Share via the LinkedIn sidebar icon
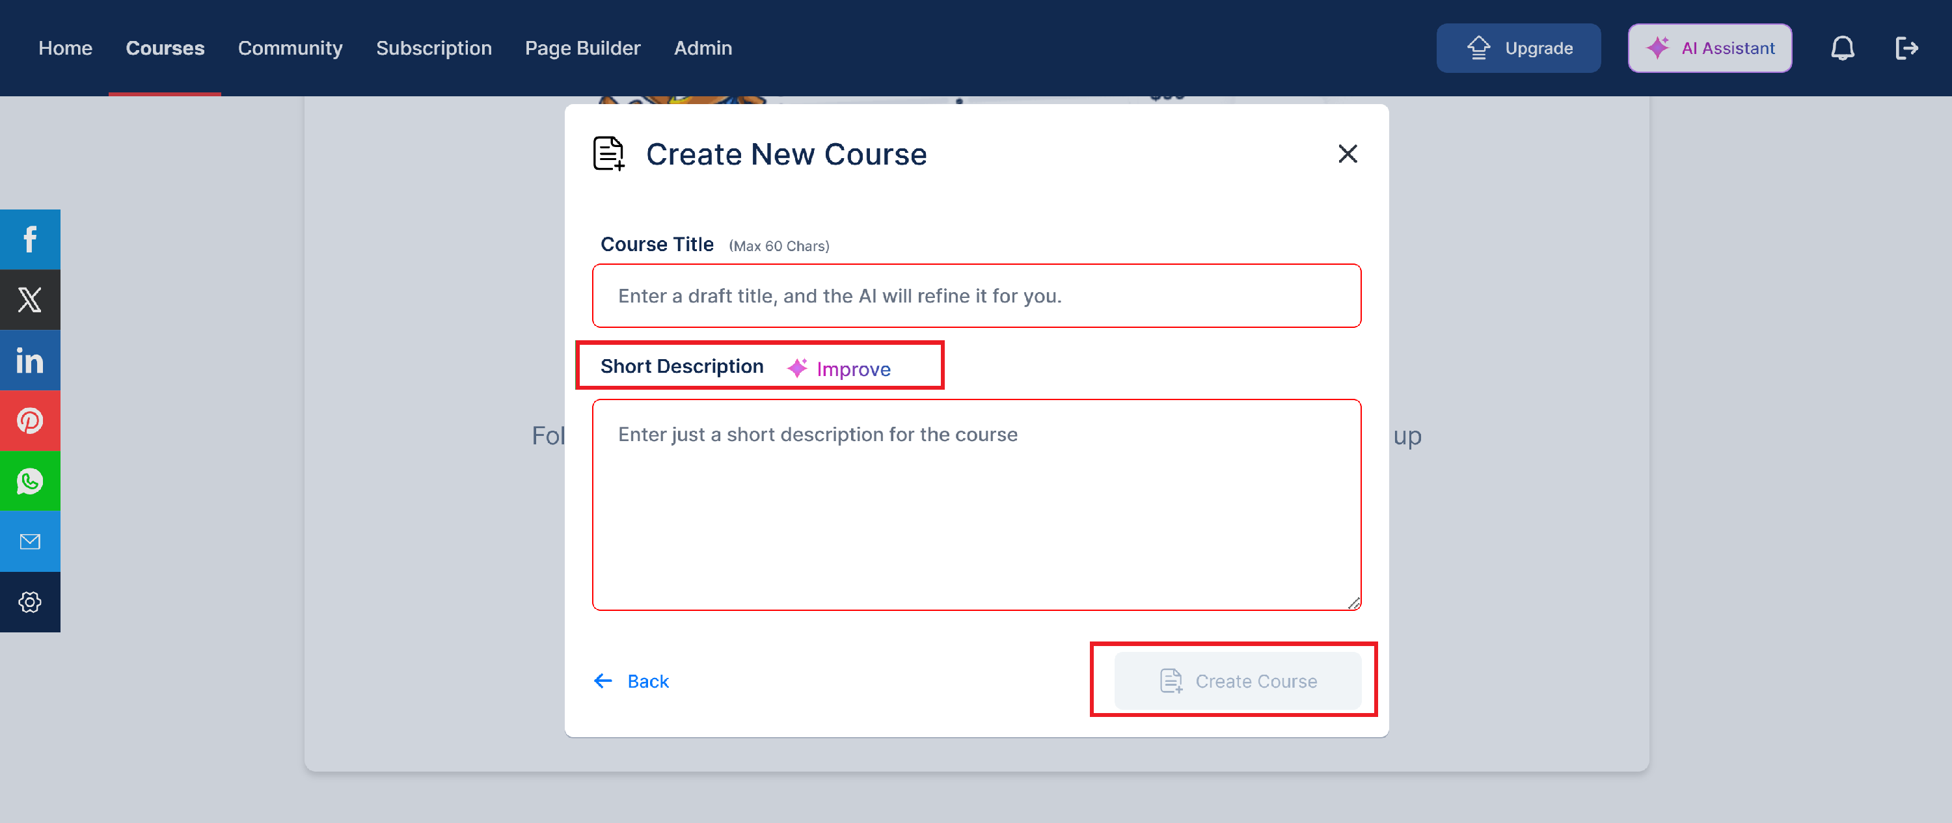 (29, 360)
